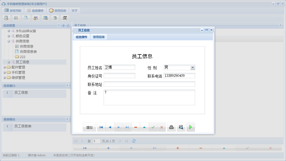Open print preview in the employee dialog

pyautogui.click(x=181, y=127)
